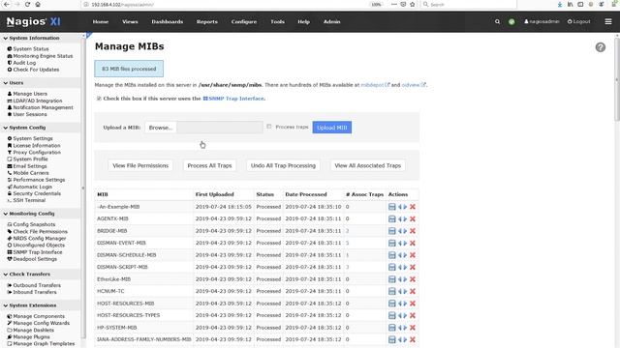Screen dimensions: 620x348
Task: Log out using the Logout link
Action: point(579,21)
